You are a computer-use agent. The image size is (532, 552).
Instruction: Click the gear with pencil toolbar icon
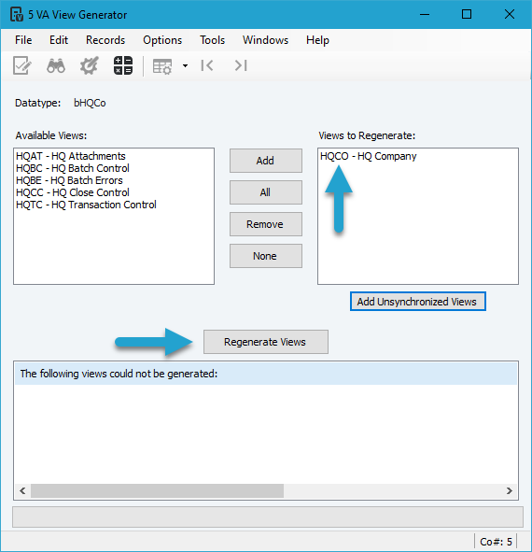tap(89, 65)
